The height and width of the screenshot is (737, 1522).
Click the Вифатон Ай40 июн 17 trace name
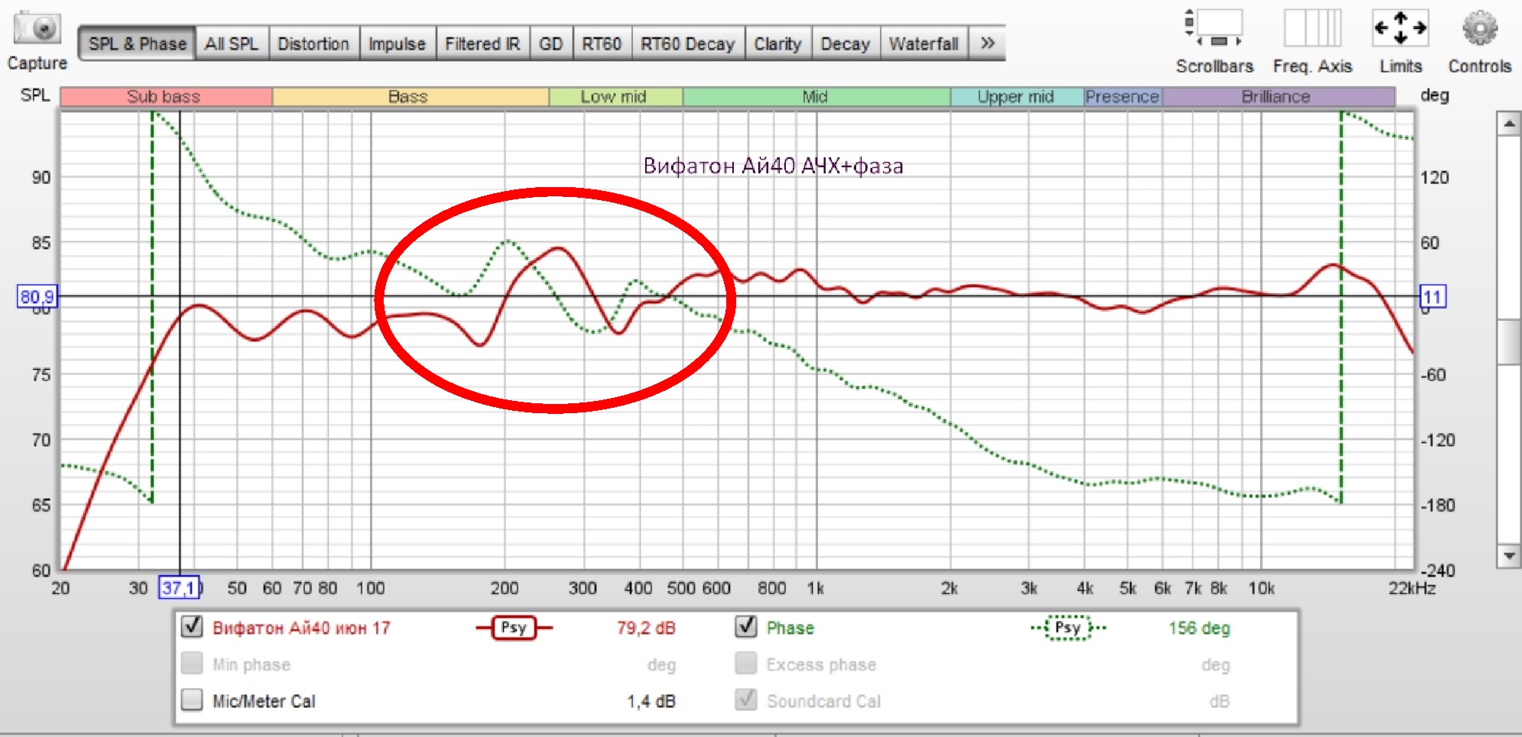point(301,628)
